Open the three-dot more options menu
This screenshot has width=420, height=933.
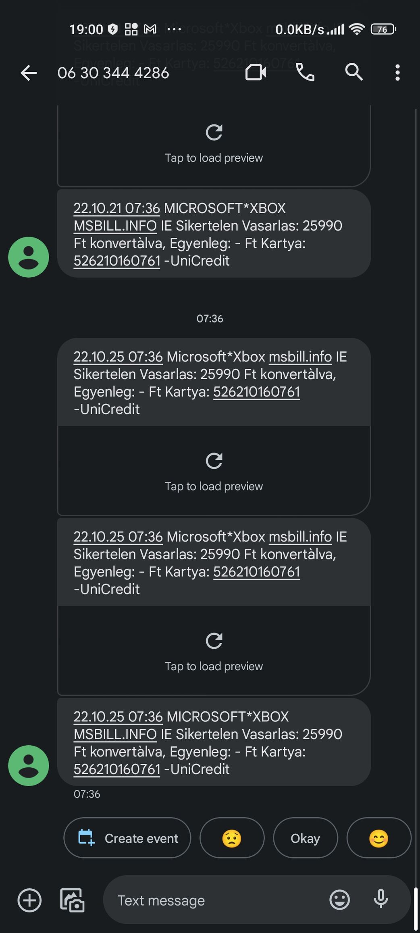point(397,73)
